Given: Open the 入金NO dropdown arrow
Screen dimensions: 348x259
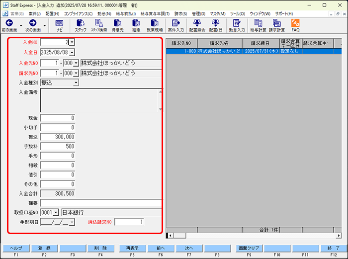Looking at the screenshot, I should (73, 42).
